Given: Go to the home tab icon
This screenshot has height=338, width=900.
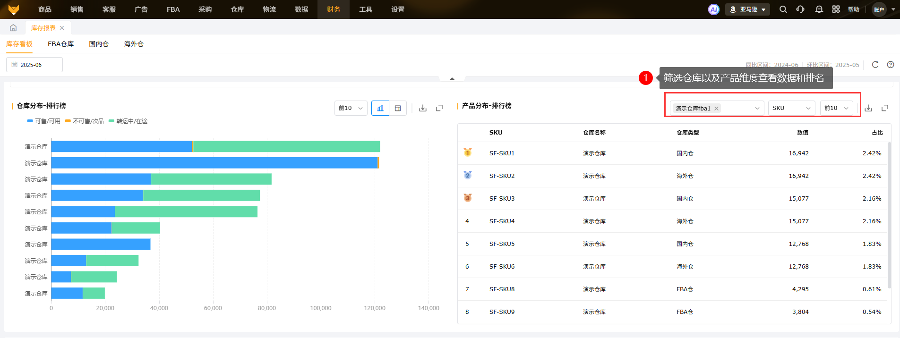Looking at the screenshot, I should tap(13, 28).
